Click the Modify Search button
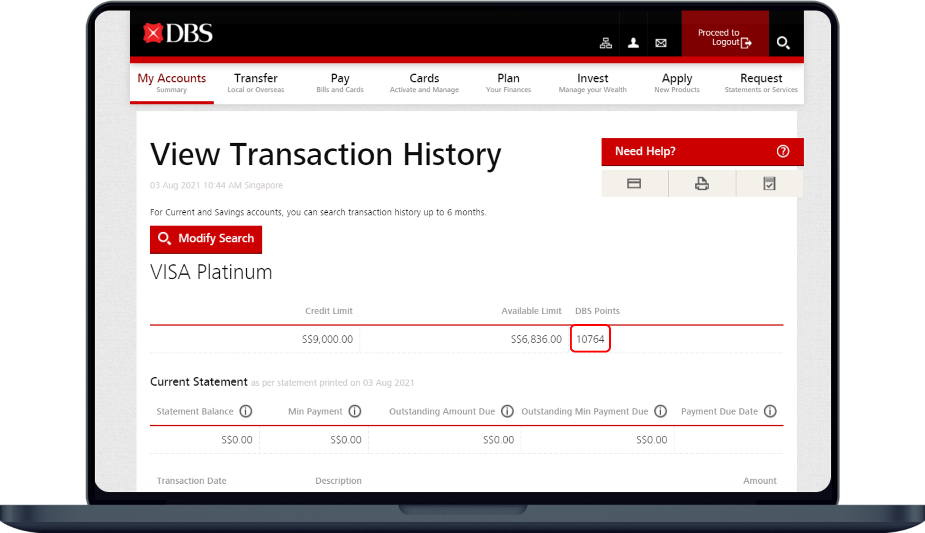The image size is (925, 533). pos(206,239)
